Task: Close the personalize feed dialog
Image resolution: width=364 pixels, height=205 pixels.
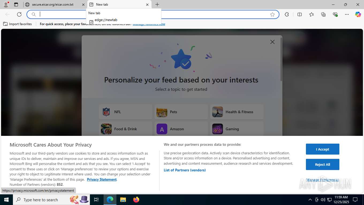Action: [272, 42]
